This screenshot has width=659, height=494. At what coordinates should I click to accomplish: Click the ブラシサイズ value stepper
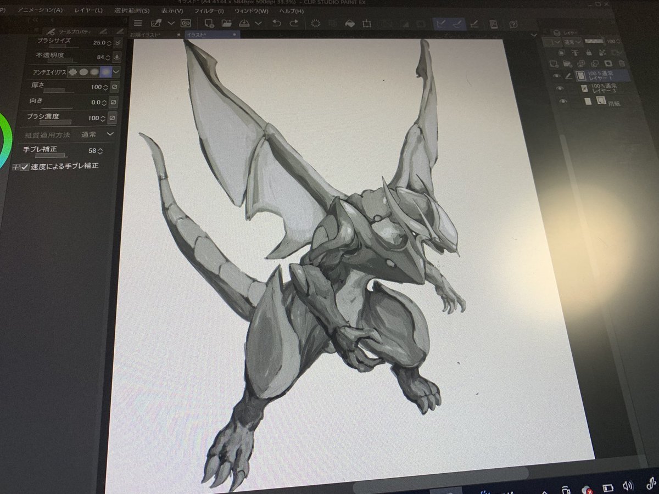coord(109,43)
